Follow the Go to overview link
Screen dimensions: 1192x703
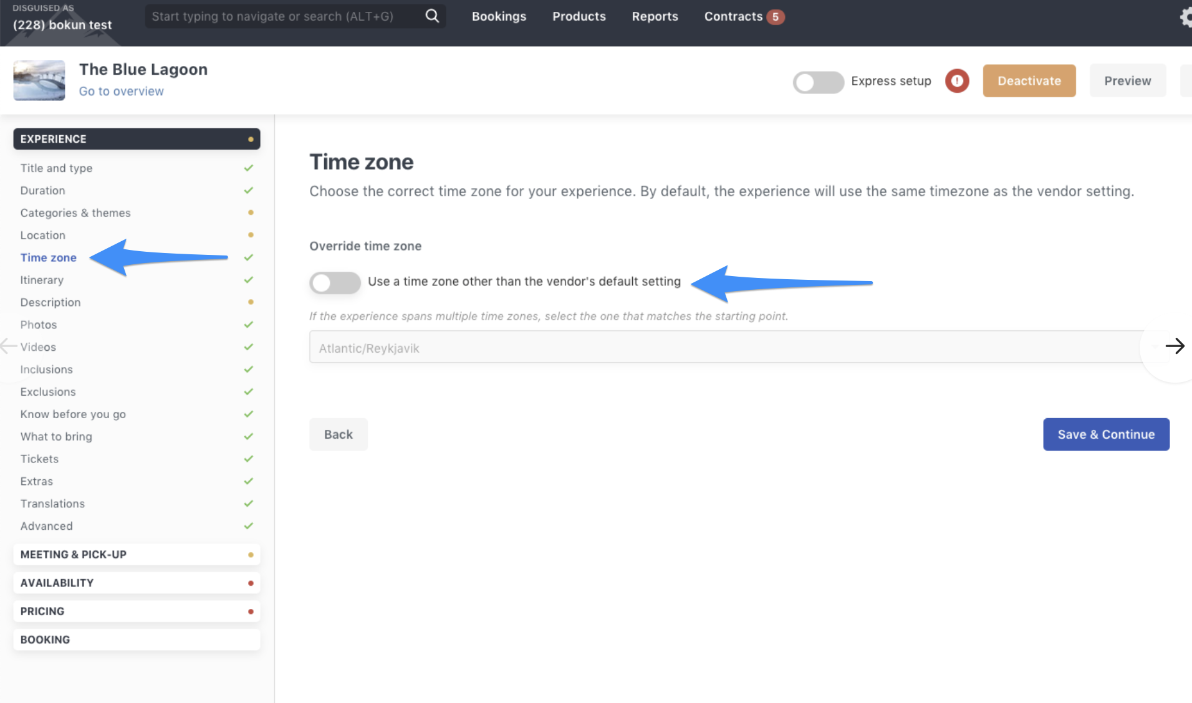[x=121, y=92]
